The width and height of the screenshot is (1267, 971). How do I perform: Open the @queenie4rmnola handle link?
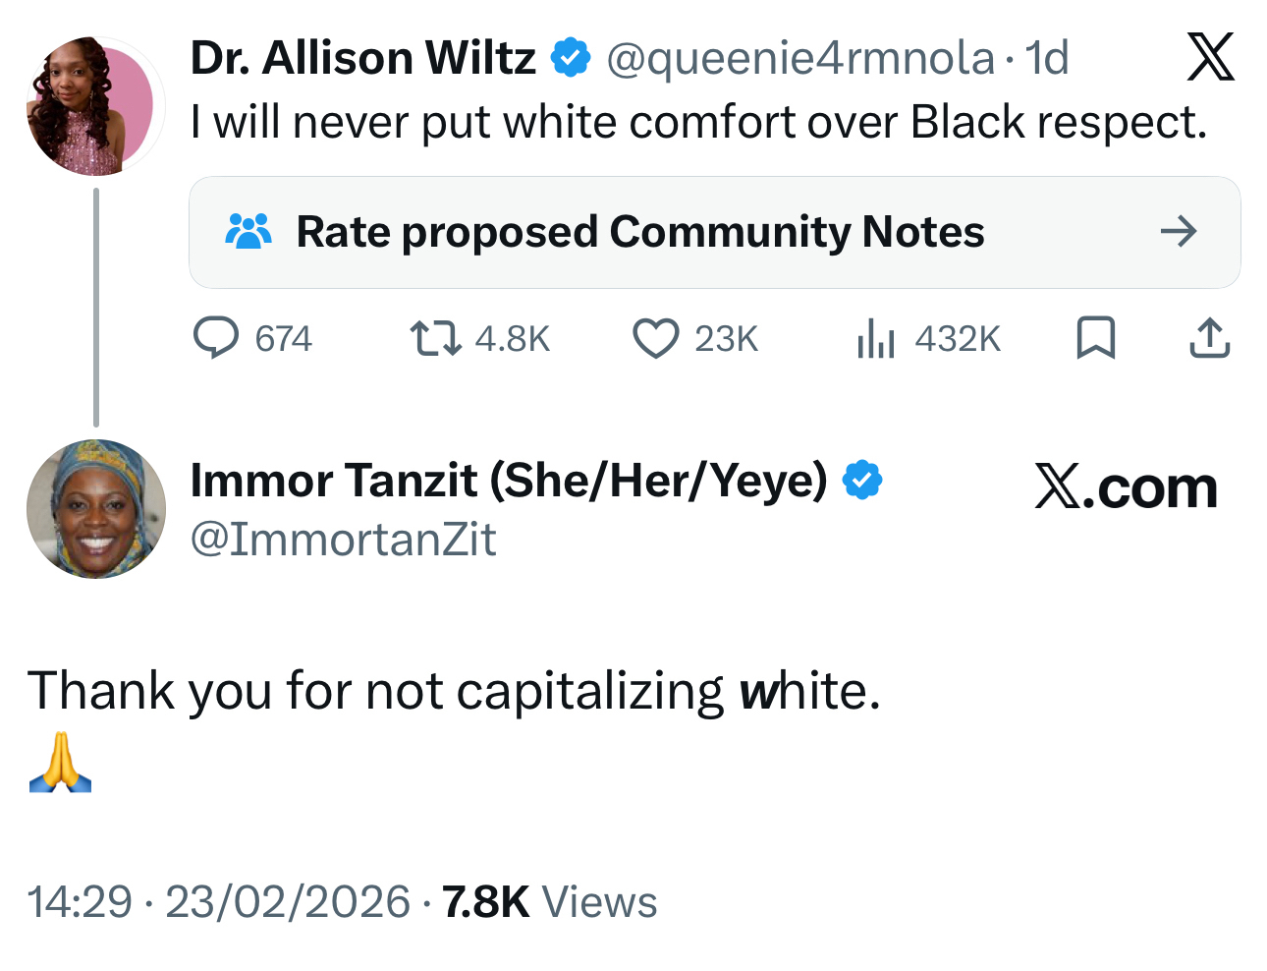tap(799, 58)
